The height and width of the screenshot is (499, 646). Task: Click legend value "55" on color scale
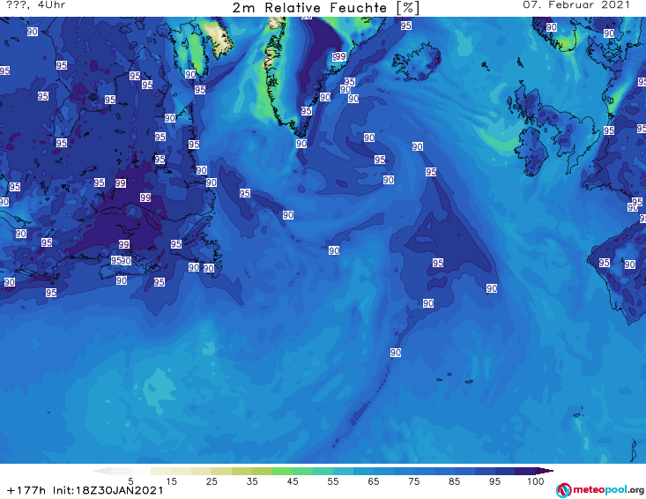point(333,481)
